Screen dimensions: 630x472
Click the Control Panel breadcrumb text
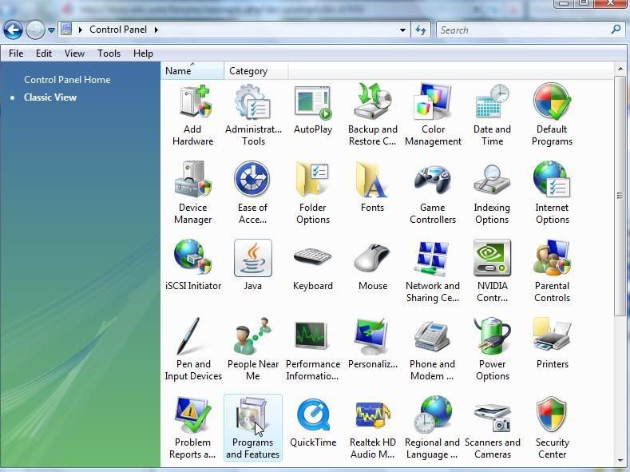[118, 30]
